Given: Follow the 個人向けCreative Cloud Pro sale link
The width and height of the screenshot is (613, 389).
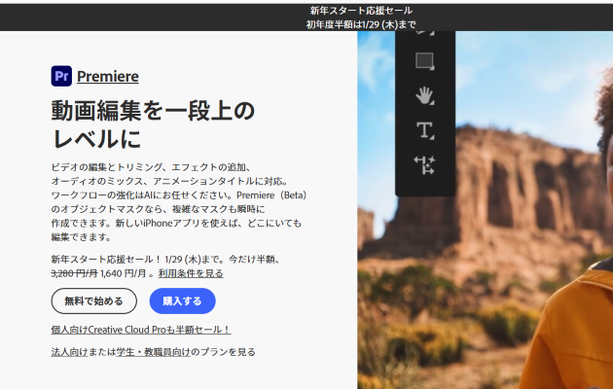Looking at the screenshot, I should pyautogui.click(x=140, y=330).
